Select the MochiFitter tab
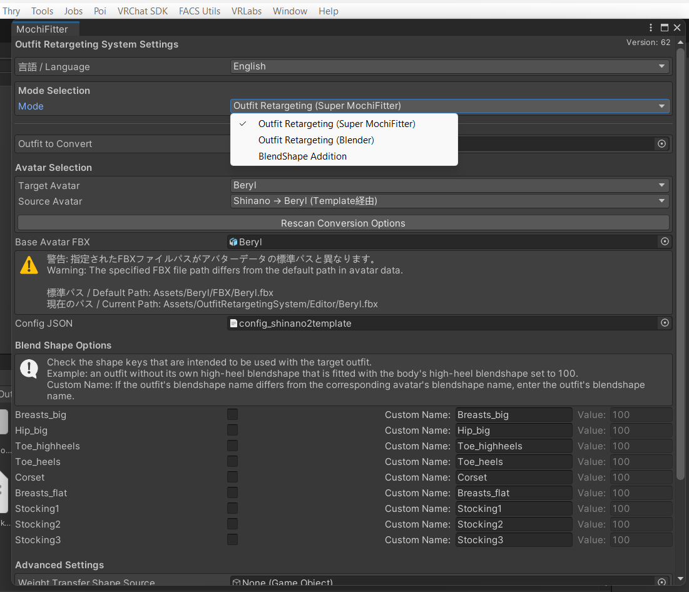689x592 pixels. coord(45,29)
